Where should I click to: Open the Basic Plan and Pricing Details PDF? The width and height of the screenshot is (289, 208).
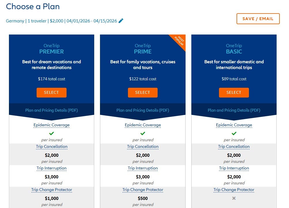(234, 110)
